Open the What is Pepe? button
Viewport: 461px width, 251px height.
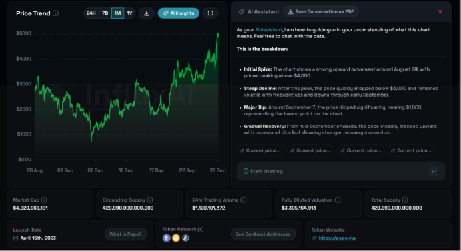(x=125, y=234)
